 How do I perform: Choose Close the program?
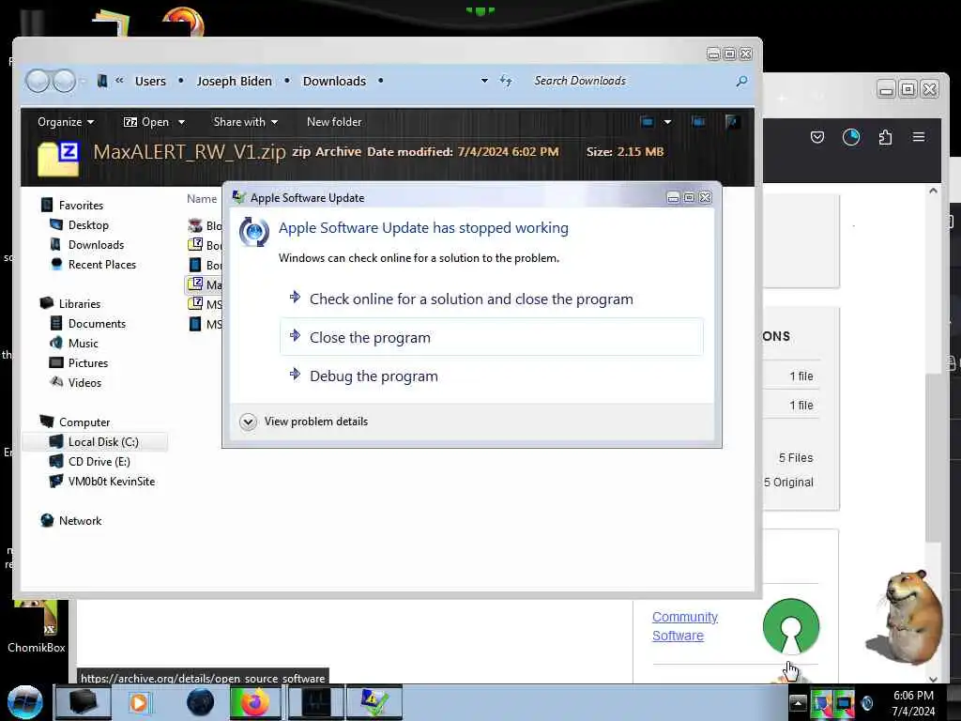492,337
